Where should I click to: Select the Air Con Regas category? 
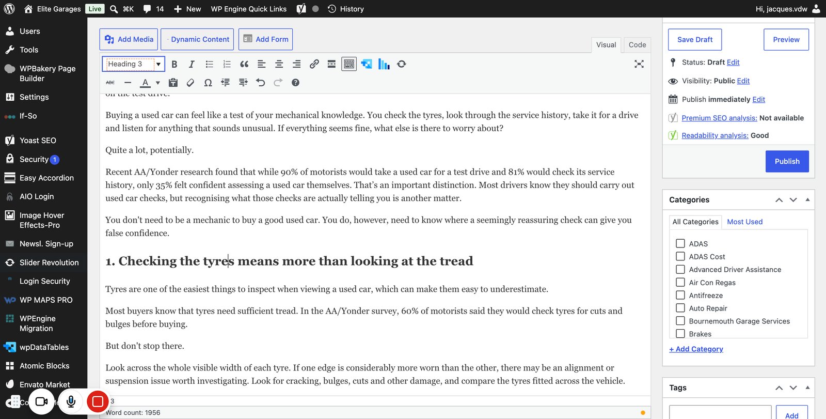click(680, 282)
